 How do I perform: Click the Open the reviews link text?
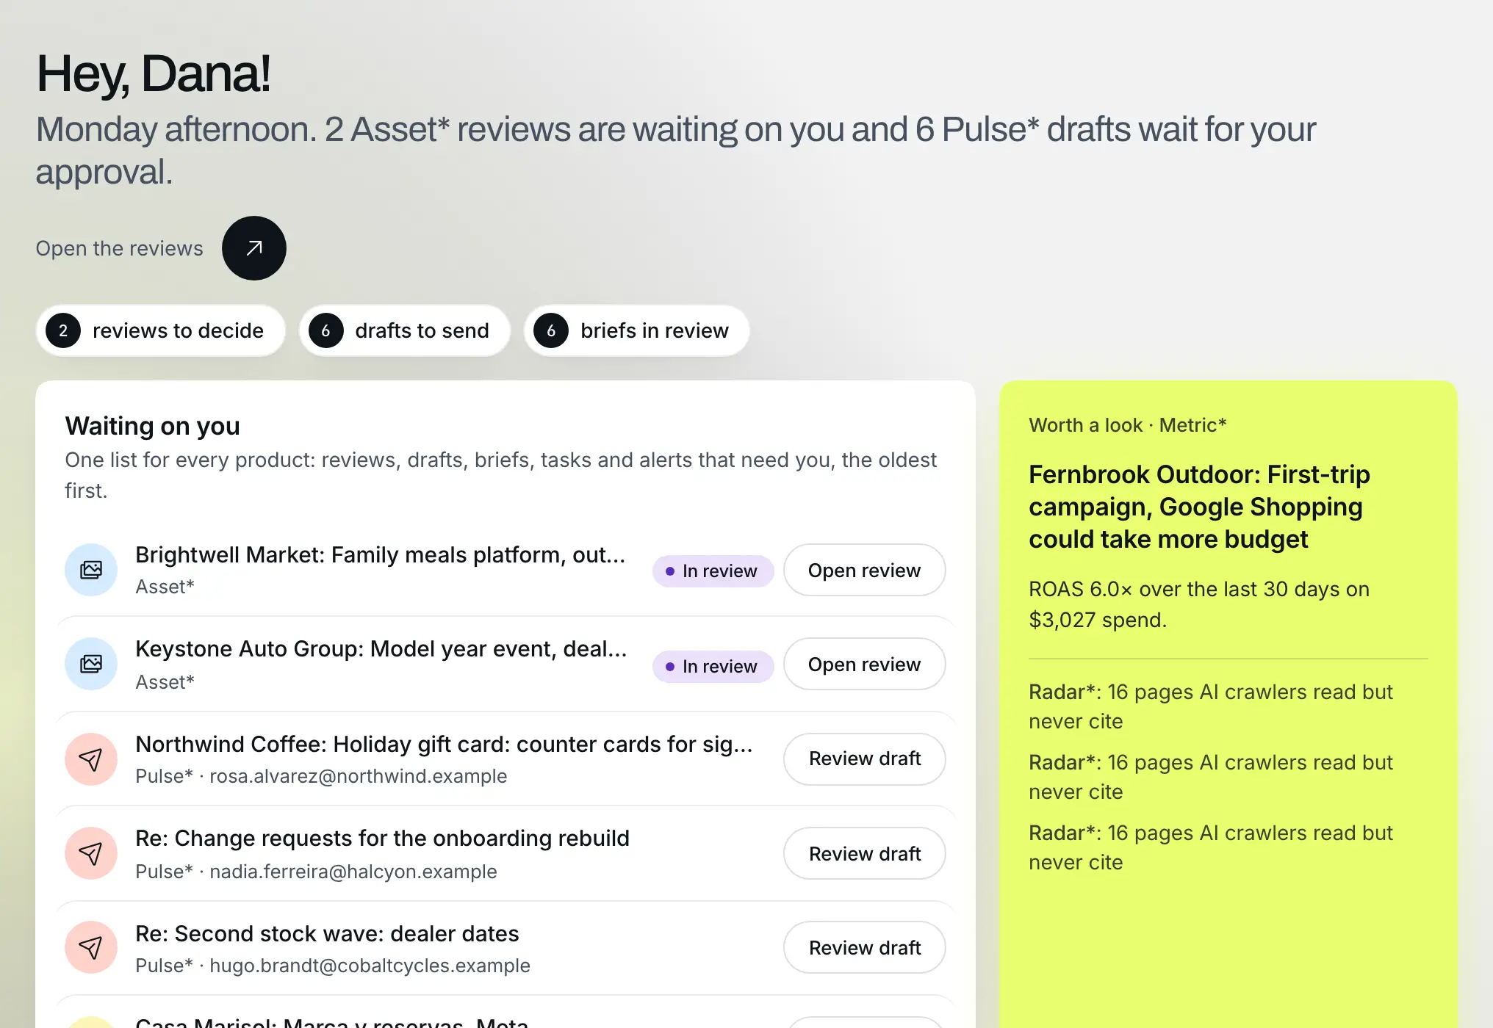point(119,248)
